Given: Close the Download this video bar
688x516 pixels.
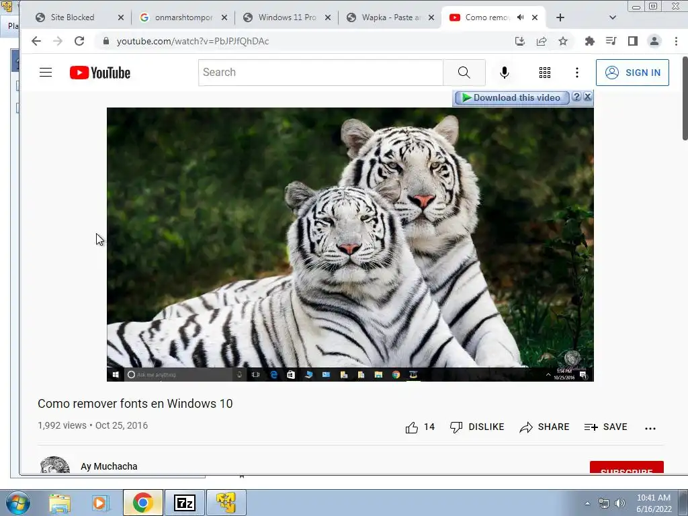Looking at the screenshot, I should 587,97.
